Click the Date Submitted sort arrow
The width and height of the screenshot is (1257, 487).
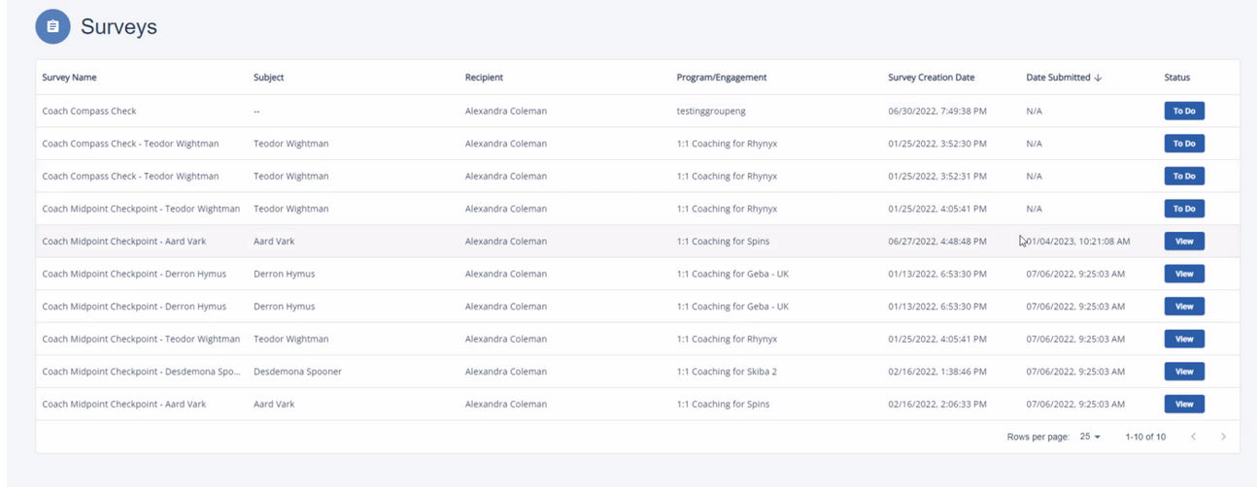tap(1098, 78)
